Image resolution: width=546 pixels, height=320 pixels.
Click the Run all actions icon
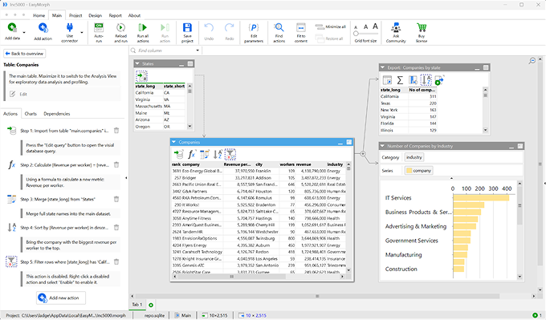[x=142, y=27]
